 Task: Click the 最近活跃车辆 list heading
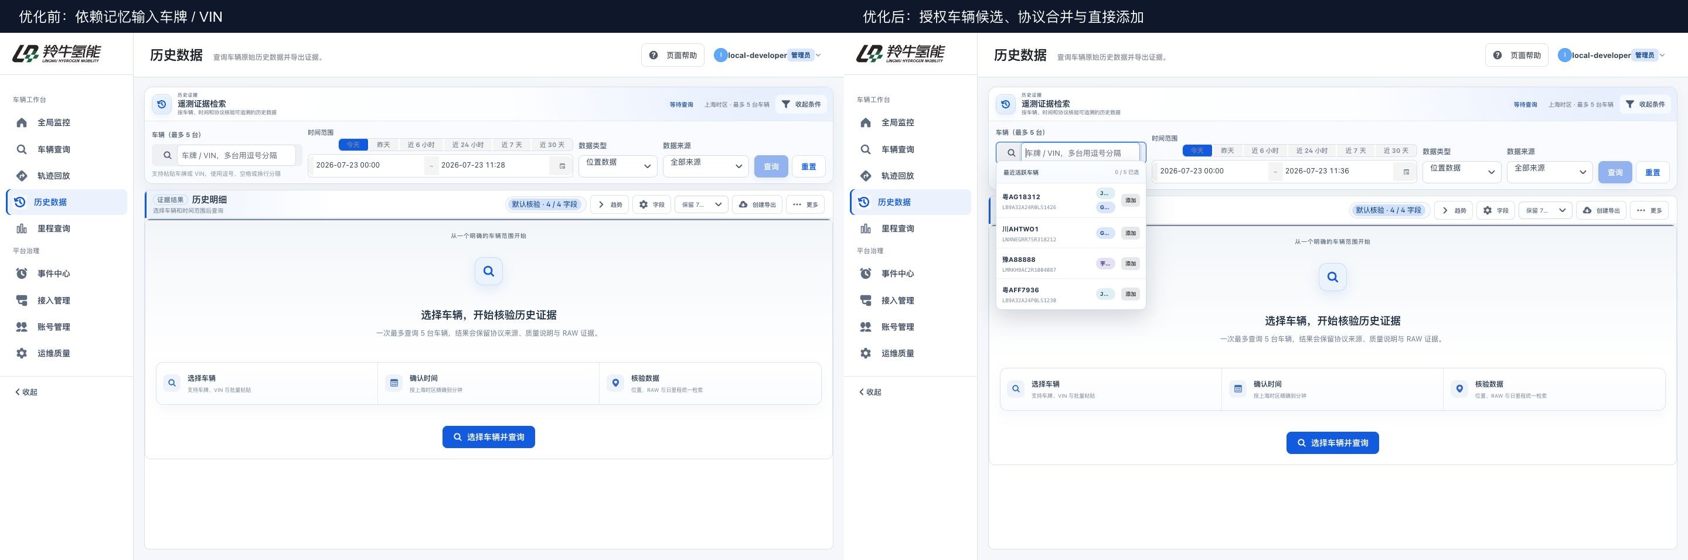[x=1021, y=172]
